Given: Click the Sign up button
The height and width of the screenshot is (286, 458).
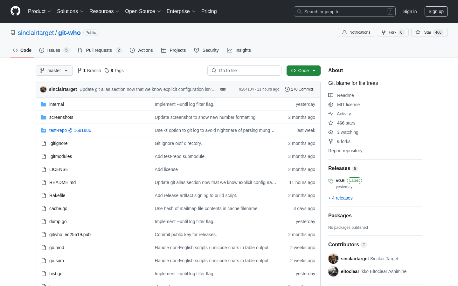Looking at the screenshot, I should (436, 11).
